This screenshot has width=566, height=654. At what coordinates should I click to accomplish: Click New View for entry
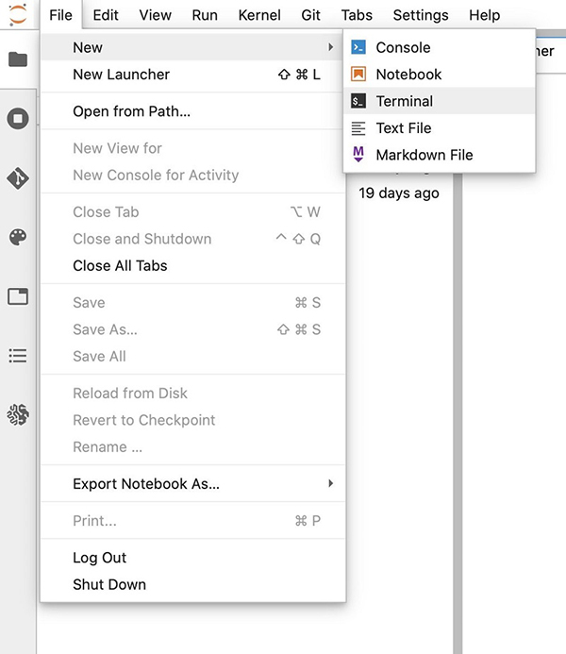pyautogui.click(x=193, y=148)
